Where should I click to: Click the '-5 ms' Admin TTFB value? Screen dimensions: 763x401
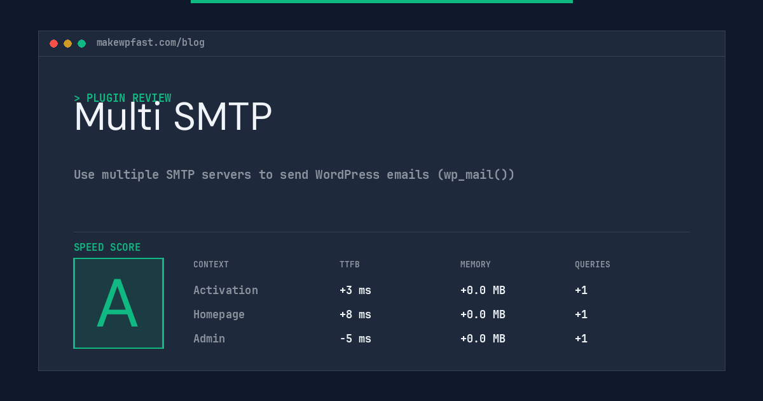click(355, 339)
